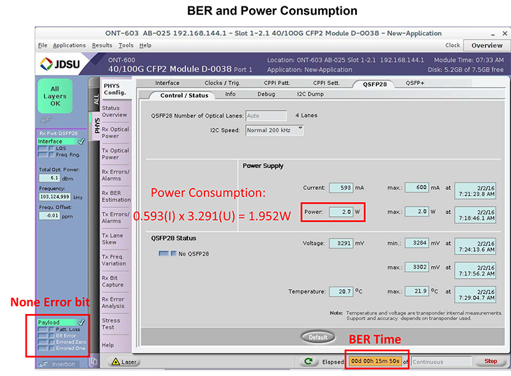Viewport: 511px width, 376px height.
Task: Switch to the QSFP+ tab
Action: click(x=415, y=83)
